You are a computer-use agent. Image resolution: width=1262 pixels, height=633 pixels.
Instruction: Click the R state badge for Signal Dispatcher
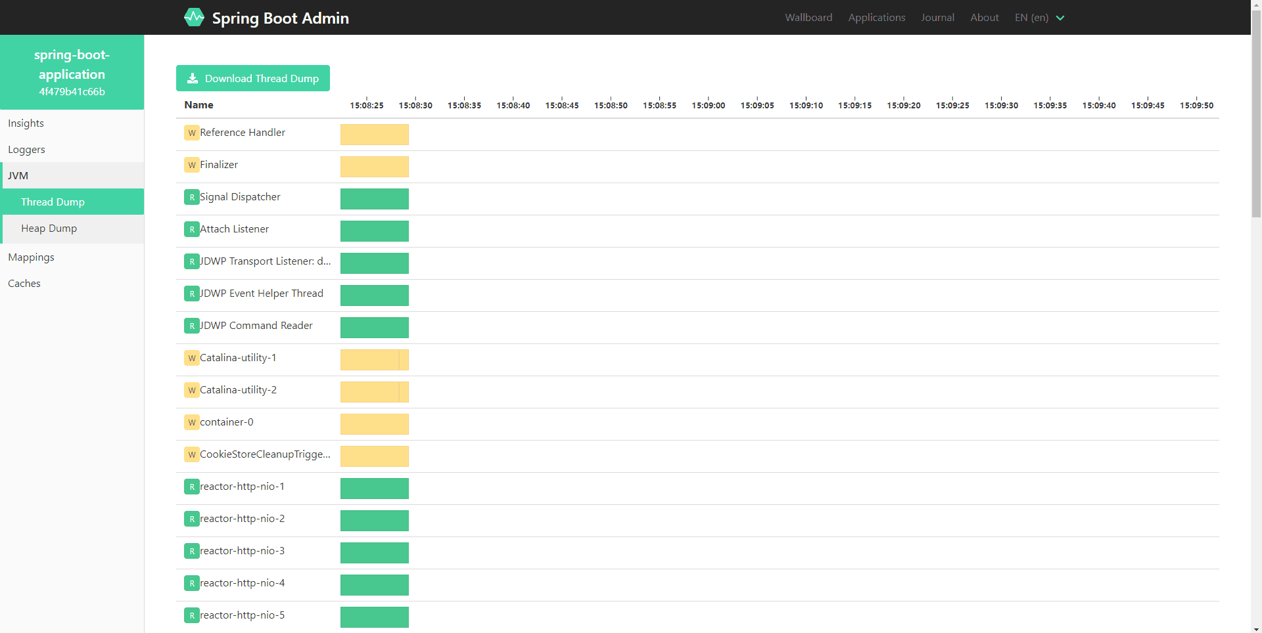click(191, 197)
